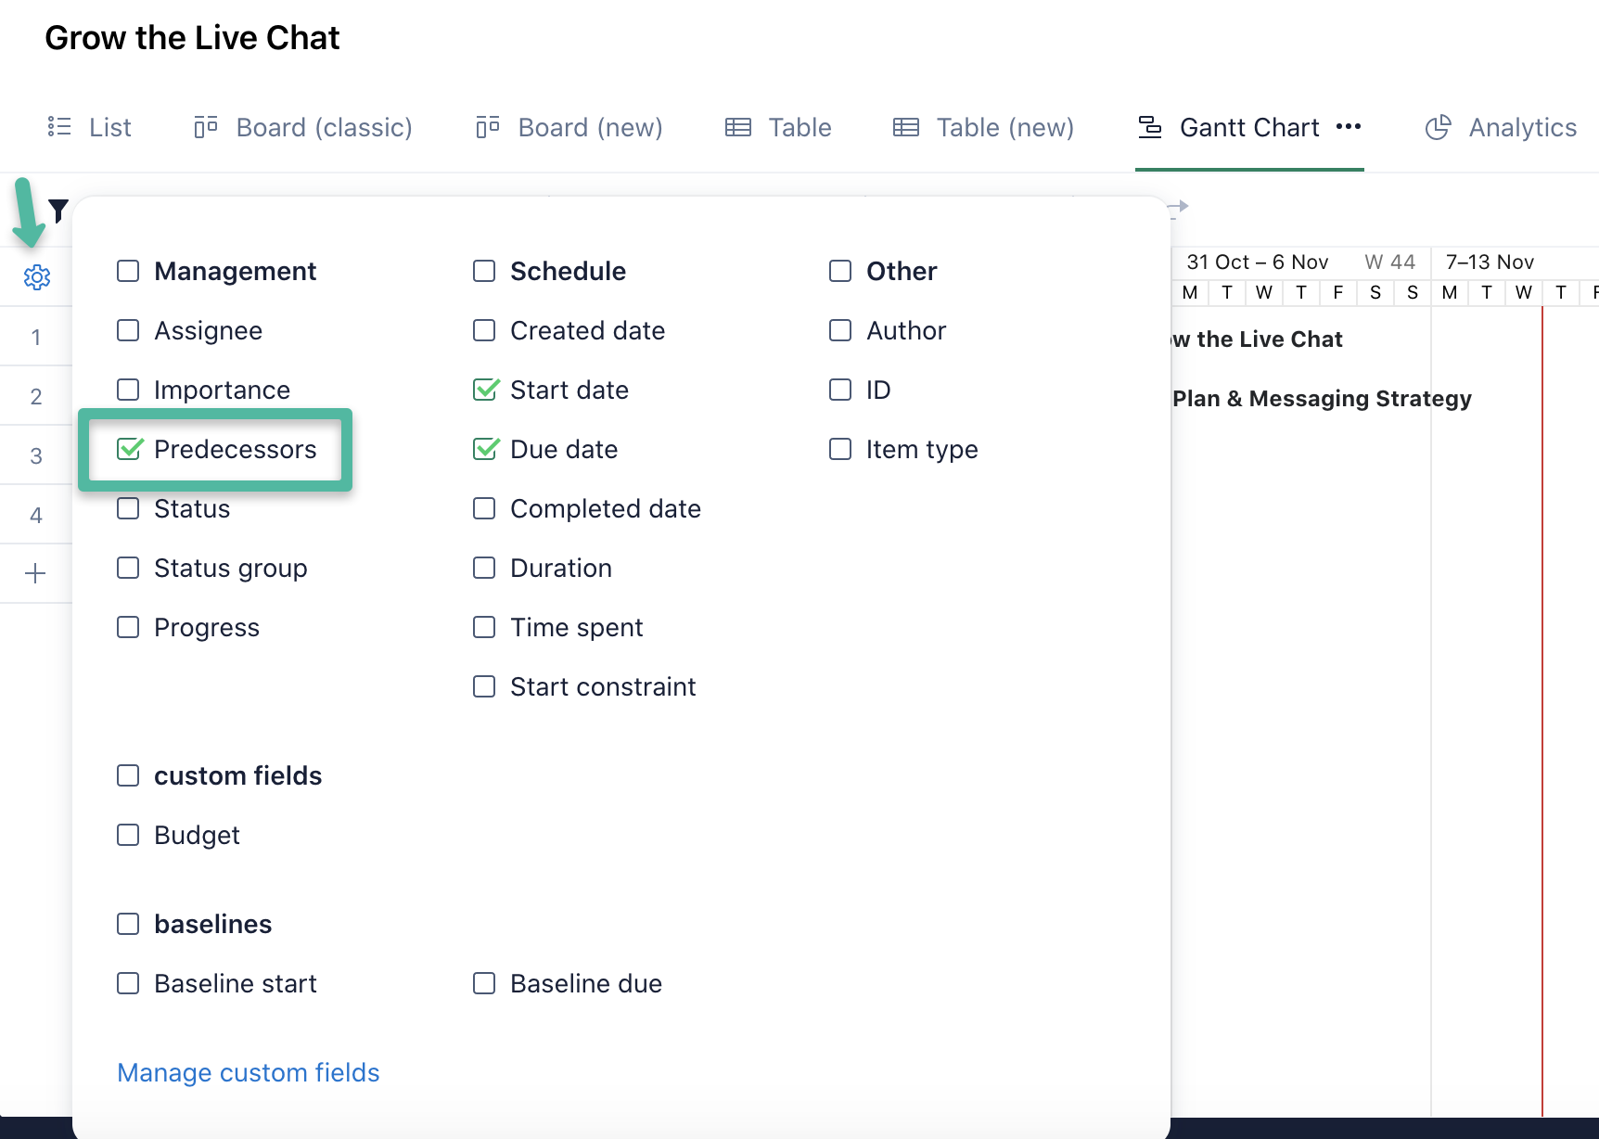Click the 31 Oct – 6 Nov week header
This screenshot has width=1599, height=1139.
coord(1257,262)
